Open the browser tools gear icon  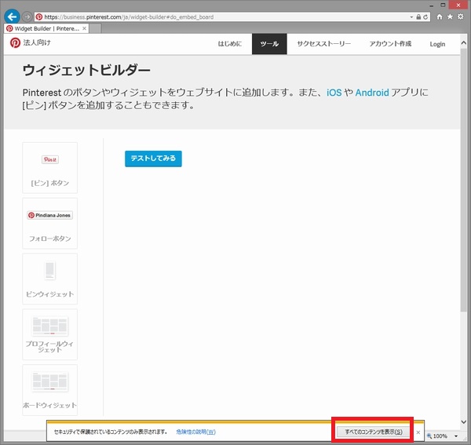tap(461, 16)
